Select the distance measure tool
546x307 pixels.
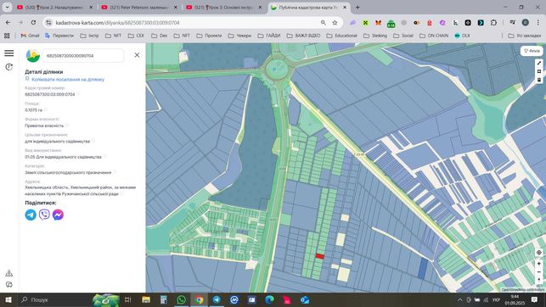pyautogui.click(x=539, y=63)
